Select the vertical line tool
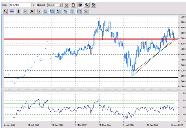Image resolution: width=186 pixels, height=130 pixels. (18, 11)
